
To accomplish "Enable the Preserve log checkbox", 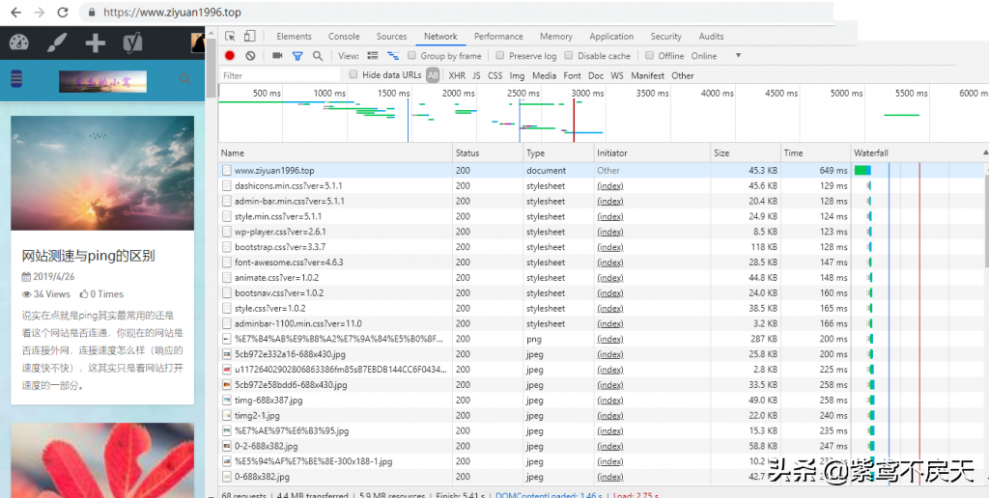I will point(500,56).
